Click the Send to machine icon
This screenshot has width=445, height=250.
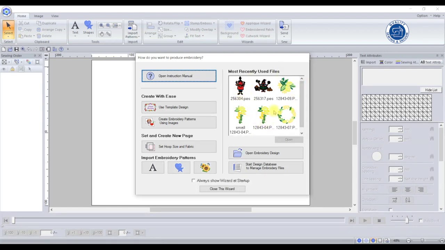pyautogui.click(x=284, y=28)
